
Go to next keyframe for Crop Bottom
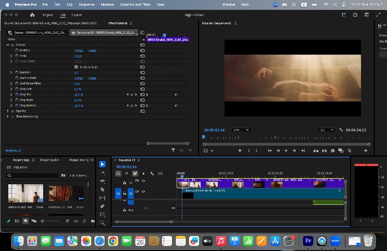point(136,106)
